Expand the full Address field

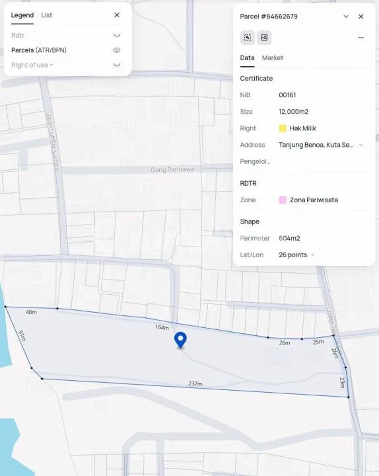(x=361, y=145)
